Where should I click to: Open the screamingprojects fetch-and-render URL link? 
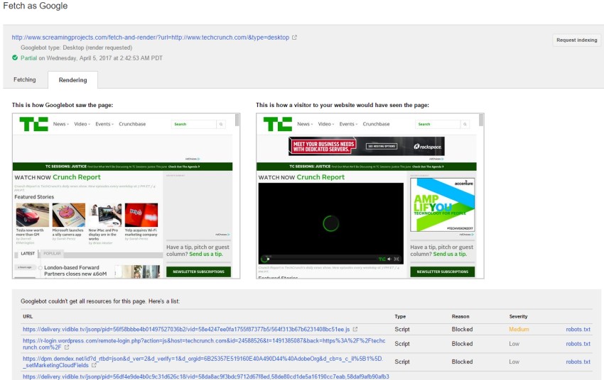(x=150, y=38)
